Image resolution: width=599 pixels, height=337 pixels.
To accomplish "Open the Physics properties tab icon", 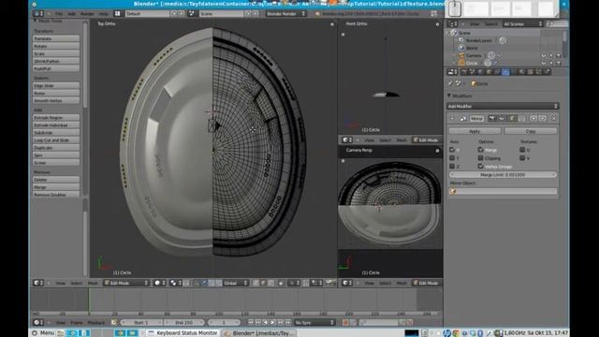I will pos(548,72).
